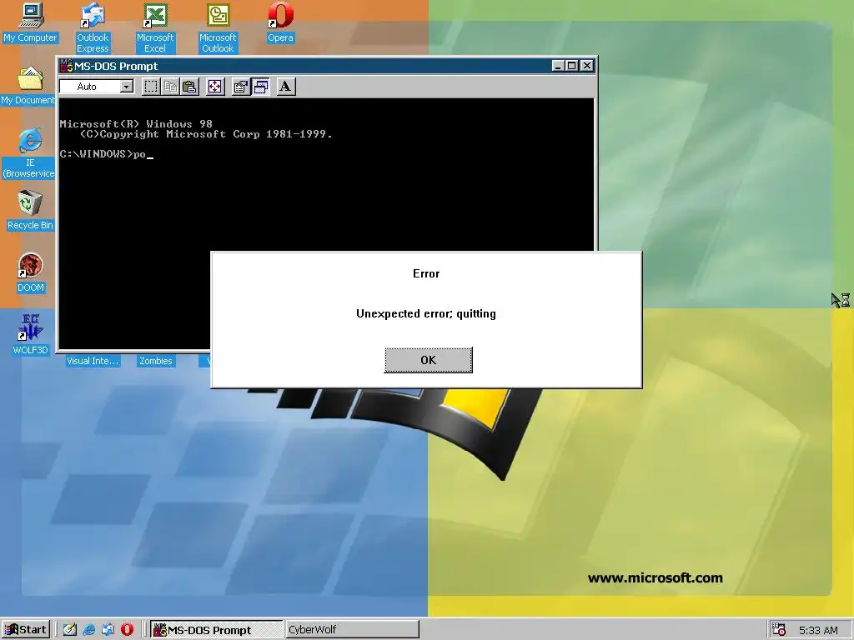Screen dimensions: 854x640
Task: Click OK in the Error dialog
Action: click(x=428, y=360)
